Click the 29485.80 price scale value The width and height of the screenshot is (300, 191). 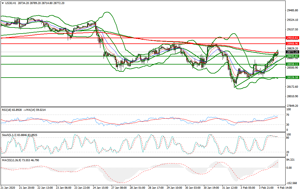[x=292, y=10]
